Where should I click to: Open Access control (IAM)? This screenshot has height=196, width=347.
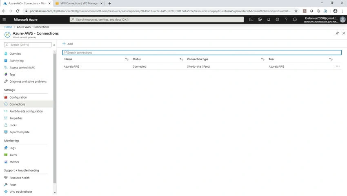(x=22, y=68)
